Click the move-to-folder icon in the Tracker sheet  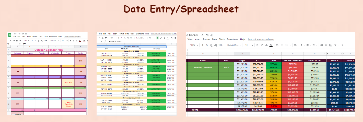click(207, 35)
